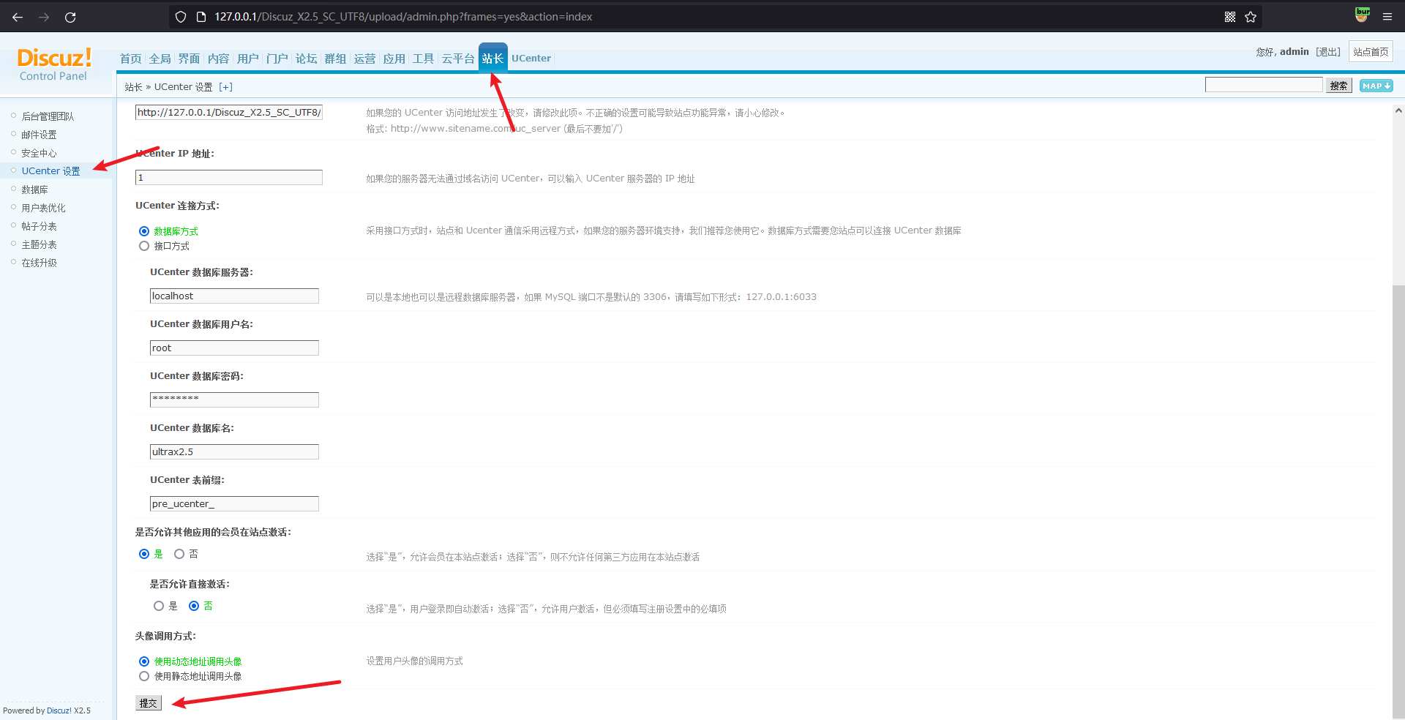Focus the UCenter IP 地址 field
Viewport: 1405px width, 720px height.
[229, 178]
